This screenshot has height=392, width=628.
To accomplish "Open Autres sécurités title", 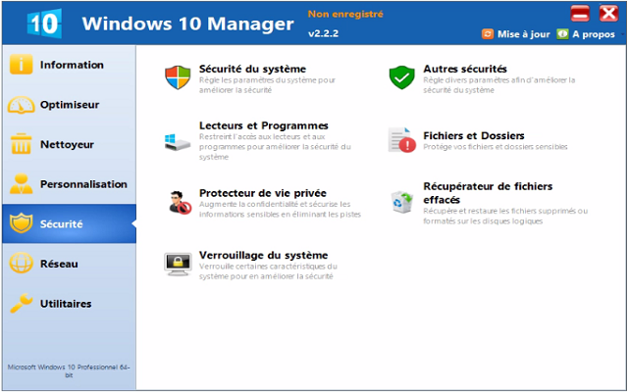I will 465,69.
